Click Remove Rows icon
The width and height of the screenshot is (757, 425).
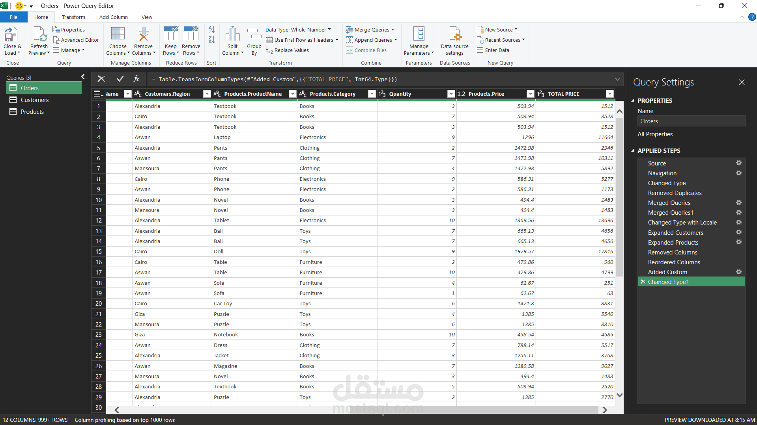click(x=191, y=33)
